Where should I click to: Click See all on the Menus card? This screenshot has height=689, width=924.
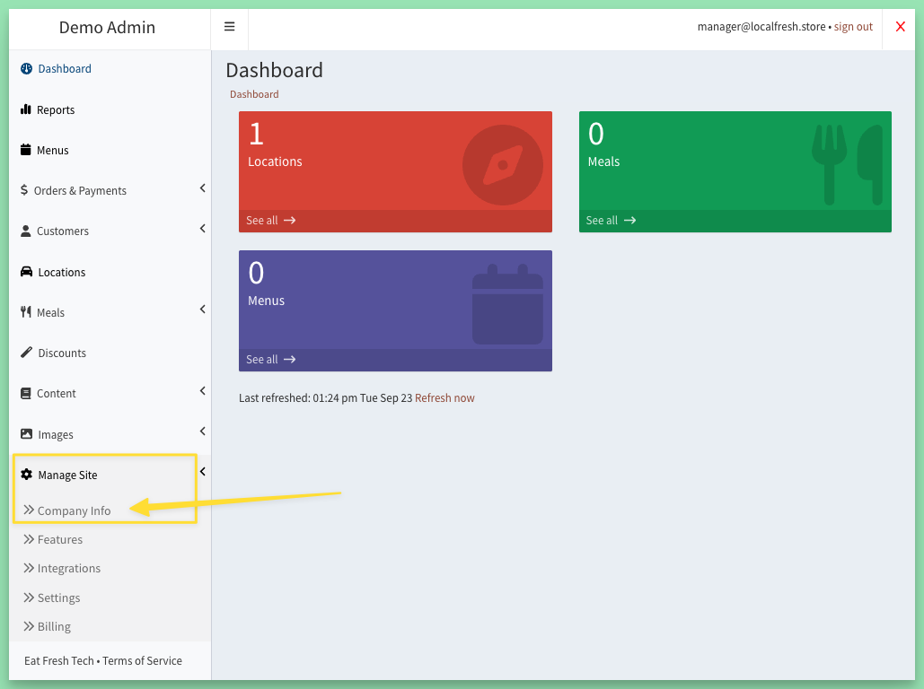pyautogui.click(x=271, y=359)
